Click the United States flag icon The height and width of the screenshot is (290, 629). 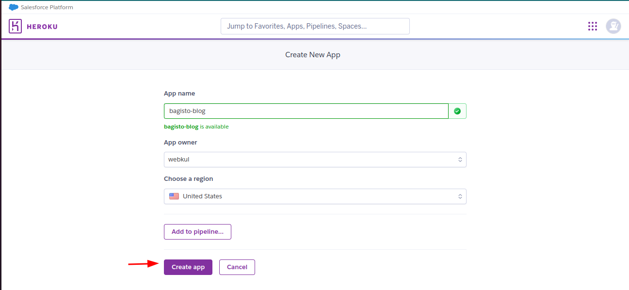[174, 196]
